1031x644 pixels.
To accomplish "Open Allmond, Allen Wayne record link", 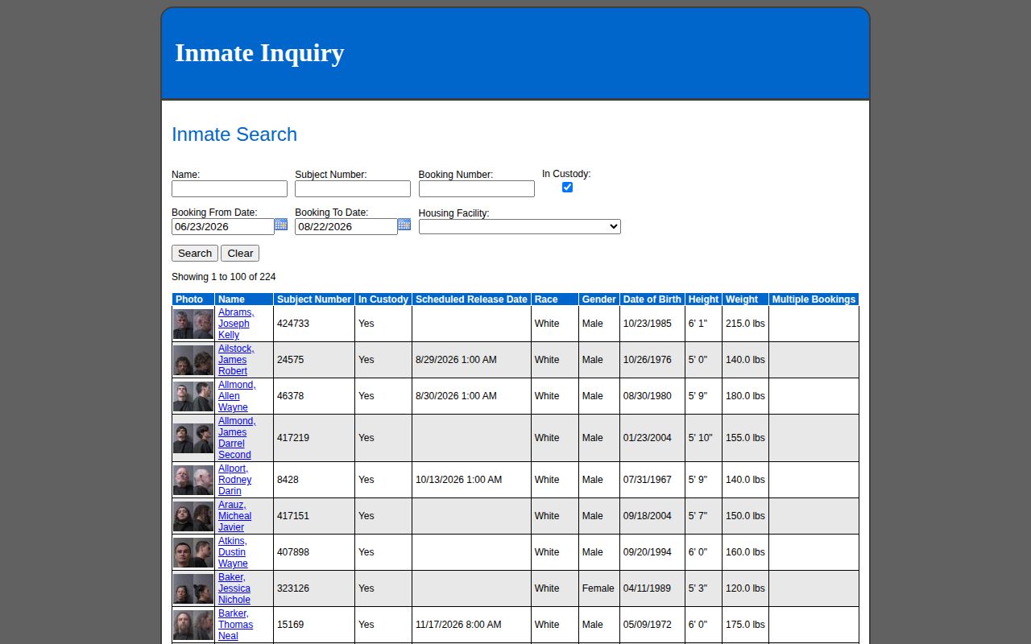I will click(237, 396).
